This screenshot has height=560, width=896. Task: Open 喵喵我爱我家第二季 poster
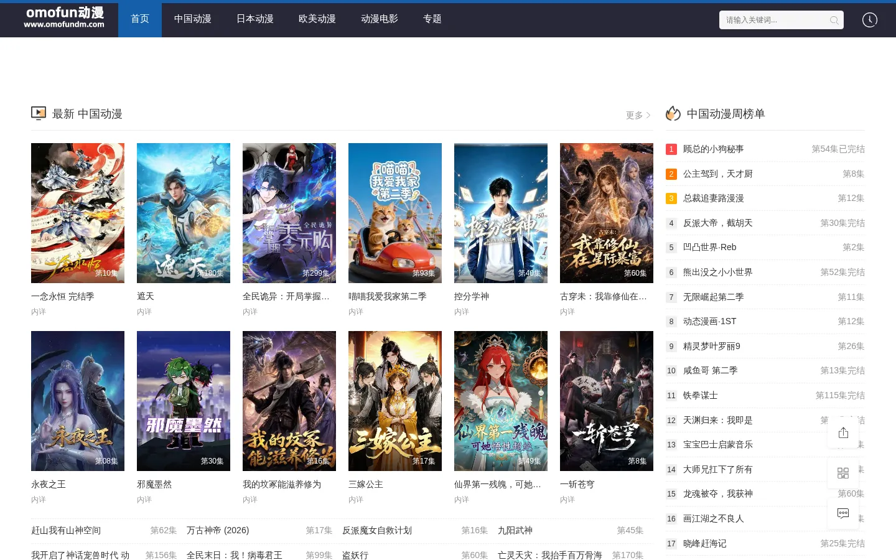point(395,213)
